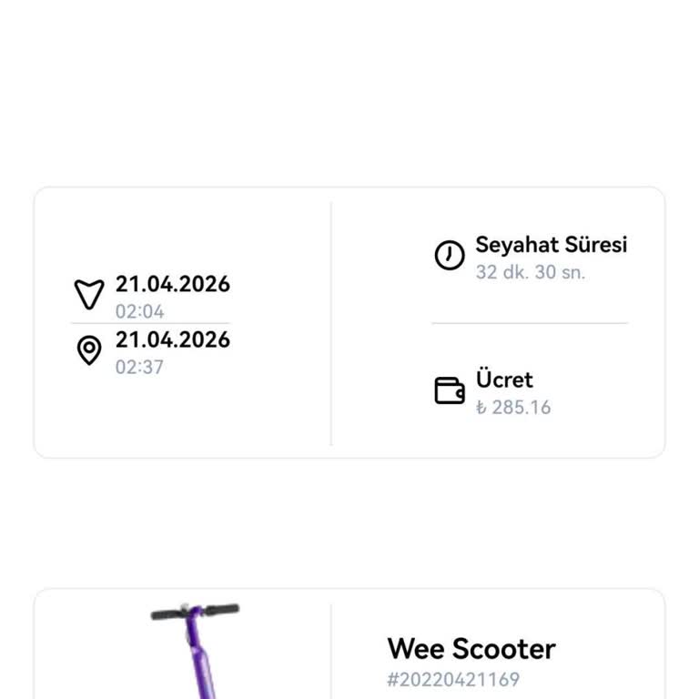Click the wallet icon next to Ücret

(449, 391)
